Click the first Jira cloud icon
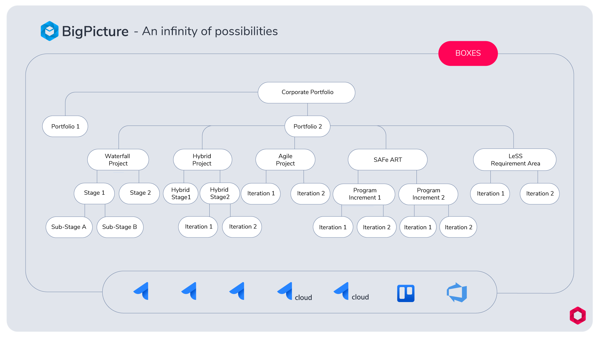599x337 pixels. [294, 291]
